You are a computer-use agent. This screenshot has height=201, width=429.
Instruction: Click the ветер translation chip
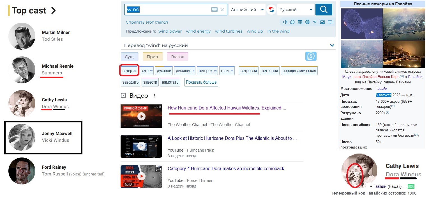coord(129,71)
